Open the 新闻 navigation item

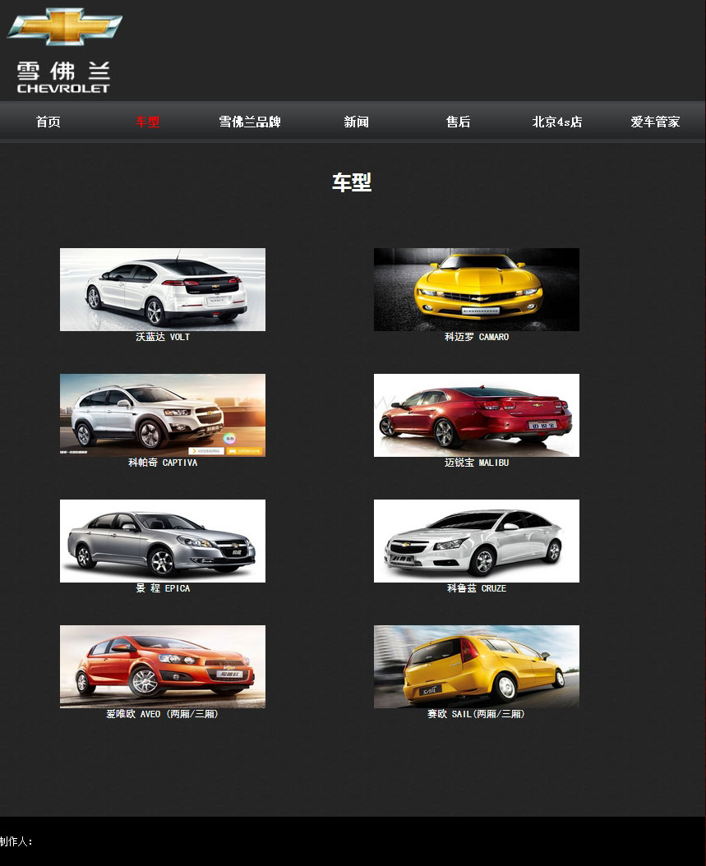tap(357, 122)
